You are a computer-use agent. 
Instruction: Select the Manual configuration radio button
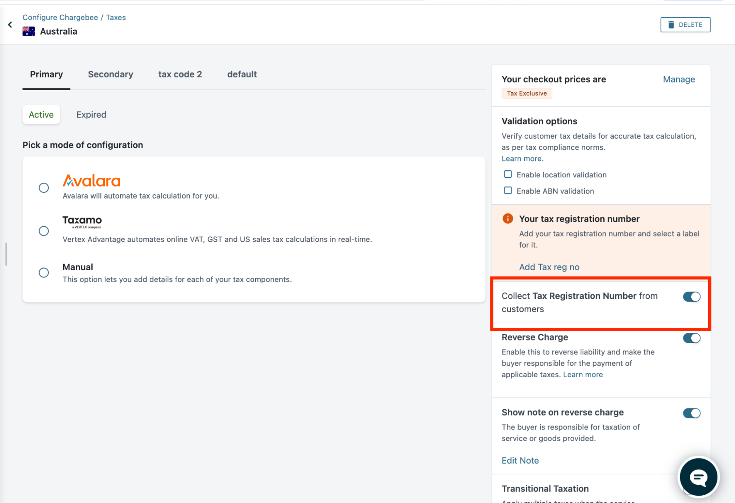(44, 272)
